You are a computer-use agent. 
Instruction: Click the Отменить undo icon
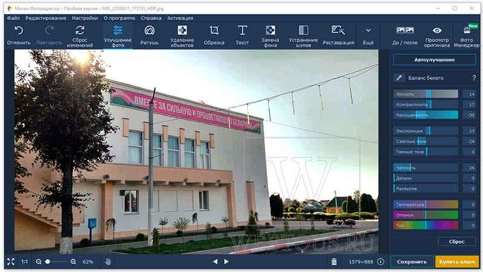point(19,31)
